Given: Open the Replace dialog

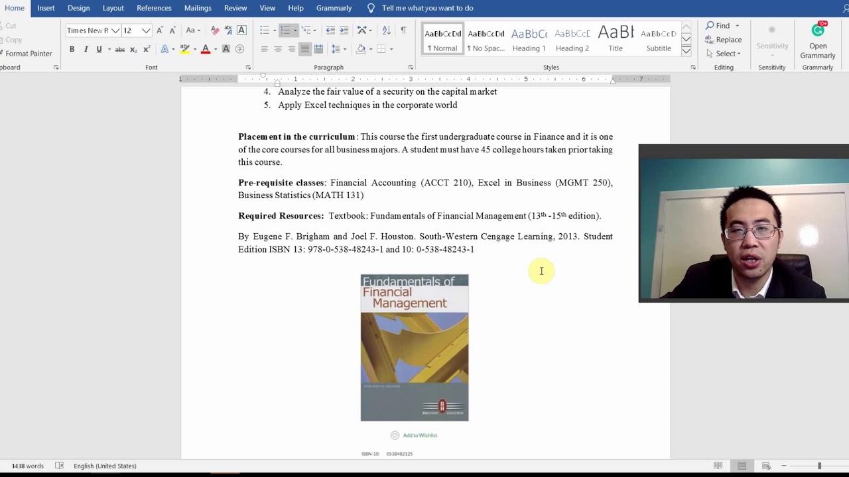Looking at the screenshot, I should [x=724, y=40].
